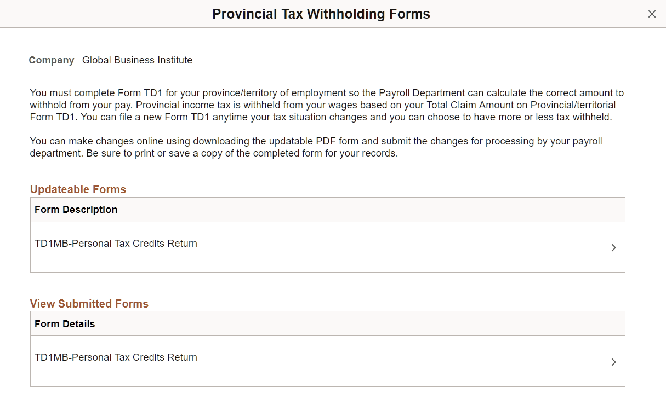Click the Company label
Screen dimensions: 666x405
pos(51,60)
